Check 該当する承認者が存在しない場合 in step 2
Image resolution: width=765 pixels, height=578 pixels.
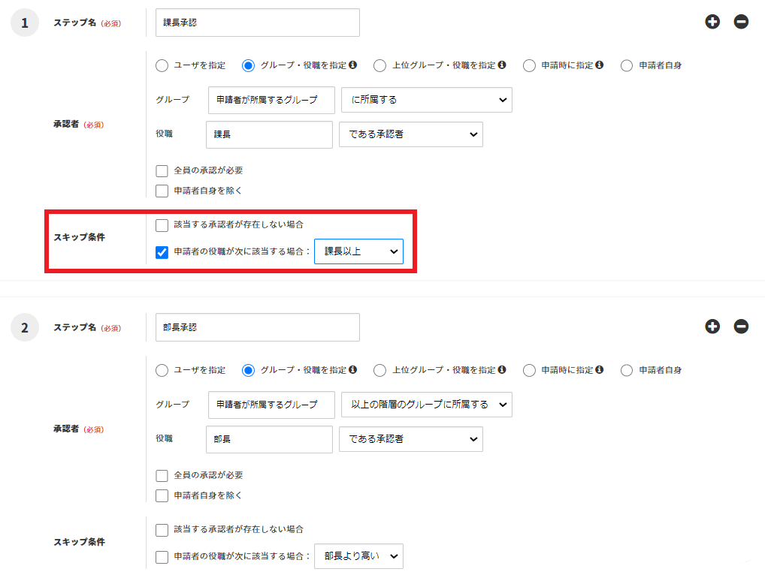[162, 530]
